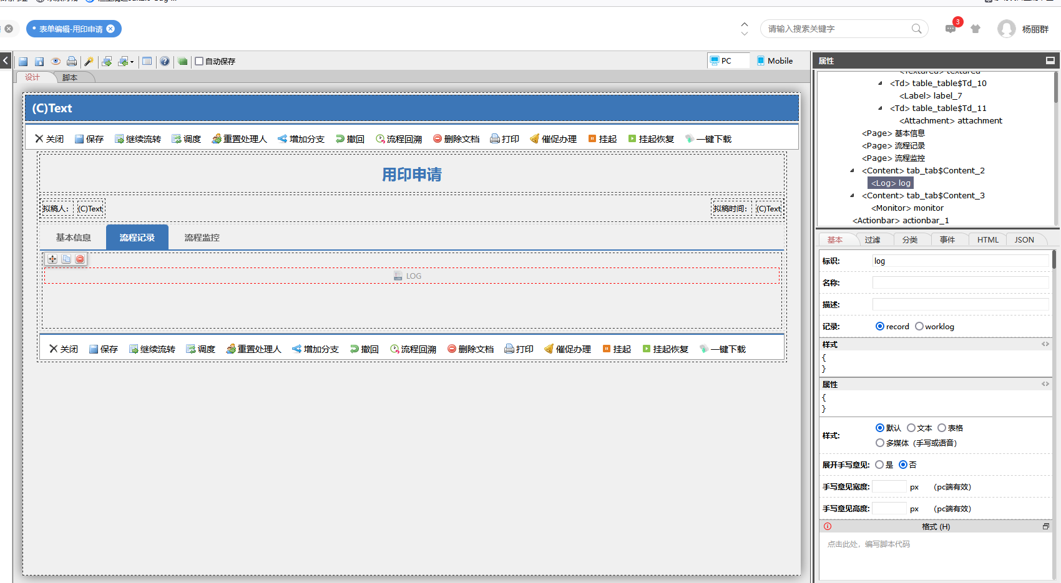1061x583 pixels.
Task: Click the 手写意见宽度 input field
Action: 889,487
